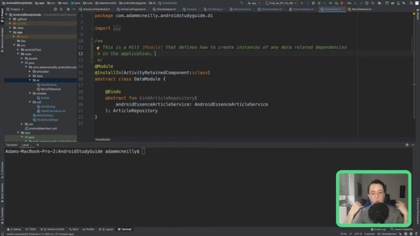Expand the androidTest folder
The image size is (420, 236).
coord(18,50)
